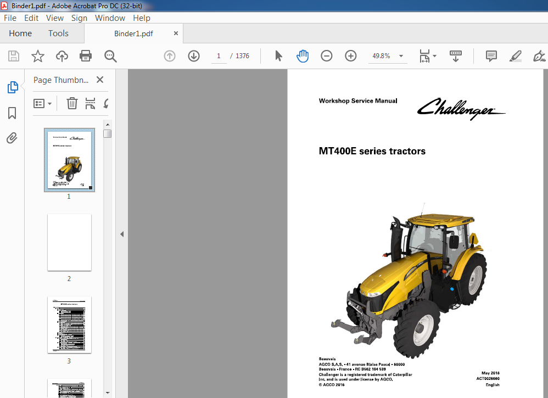Open the File menu
This screenshot has width=548, height=398.
pos(10,18)
